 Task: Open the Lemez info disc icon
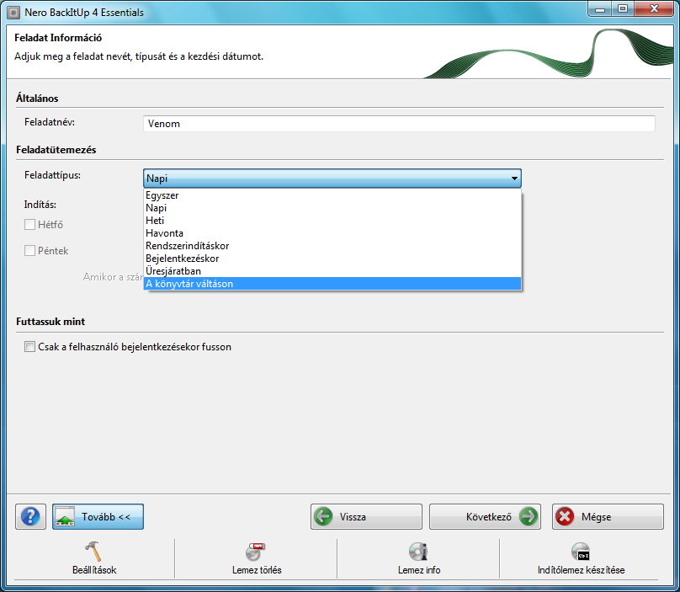tap(418, 552)
